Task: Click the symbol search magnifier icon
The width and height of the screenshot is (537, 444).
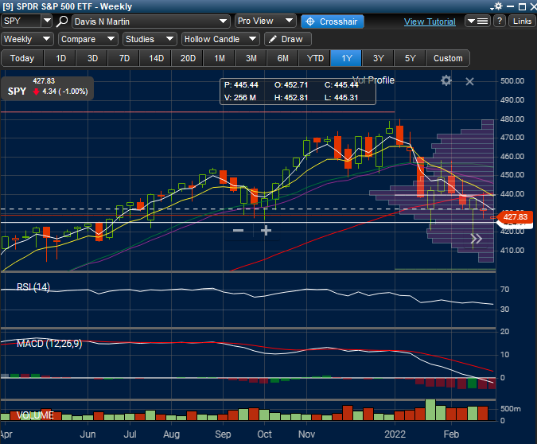Action: pyautogui.click(x=62, y=21)
